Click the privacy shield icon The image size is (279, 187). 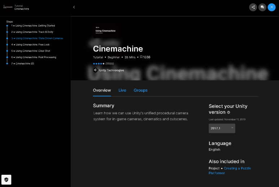point(6,179)
